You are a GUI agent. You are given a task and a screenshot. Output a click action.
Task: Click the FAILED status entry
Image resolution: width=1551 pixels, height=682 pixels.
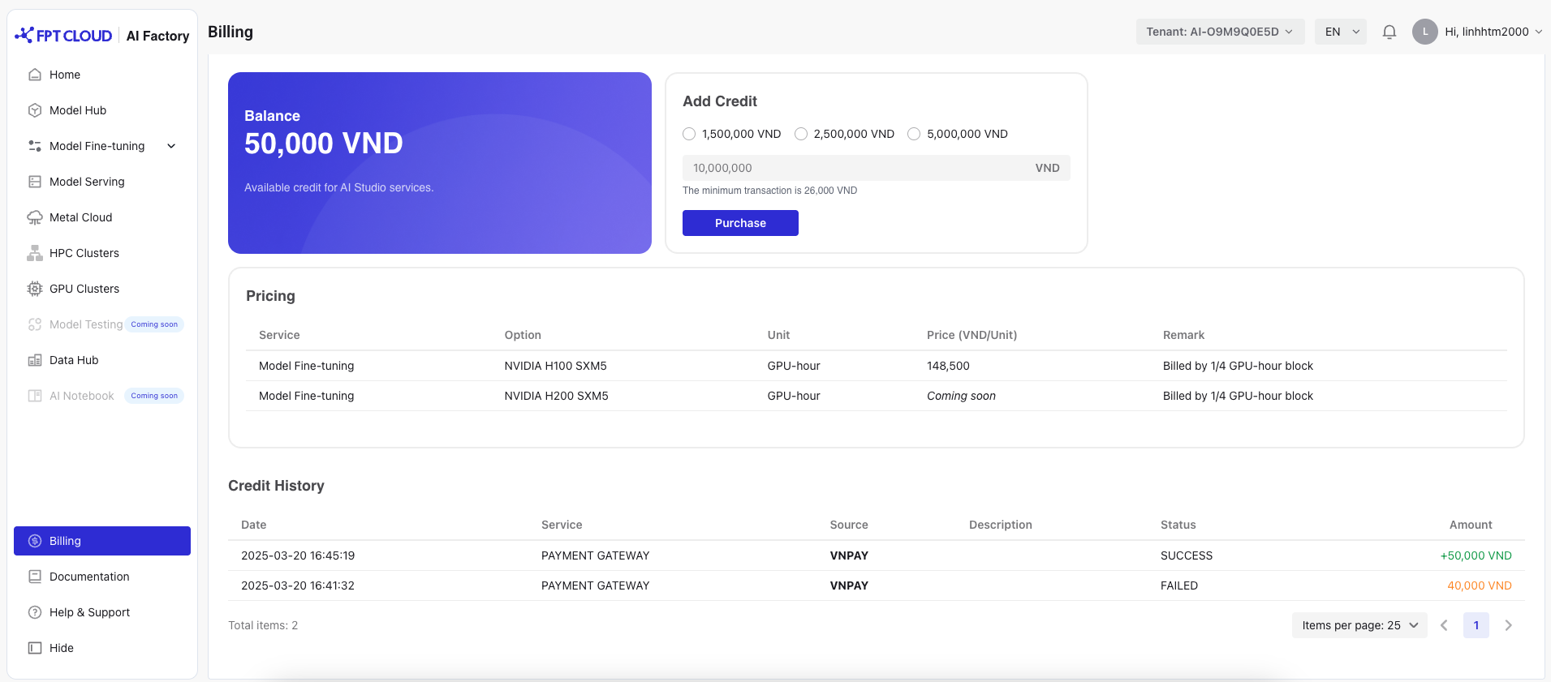click(1179, 585)
